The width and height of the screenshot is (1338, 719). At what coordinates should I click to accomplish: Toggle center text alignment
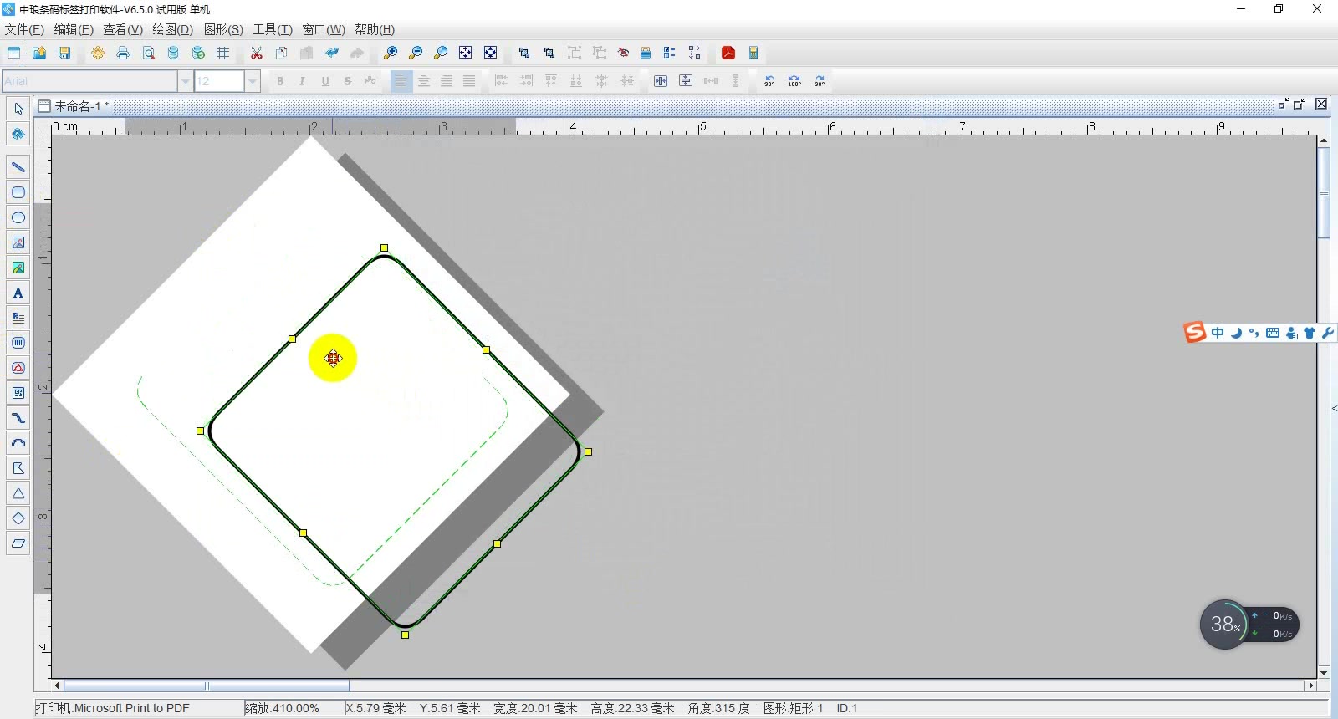tap(424, 81)
